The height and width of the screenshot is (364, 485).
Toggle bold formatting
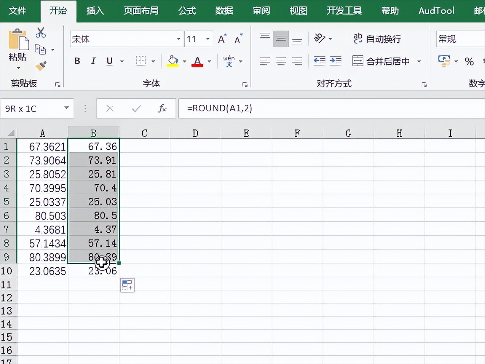coord(77,61)
